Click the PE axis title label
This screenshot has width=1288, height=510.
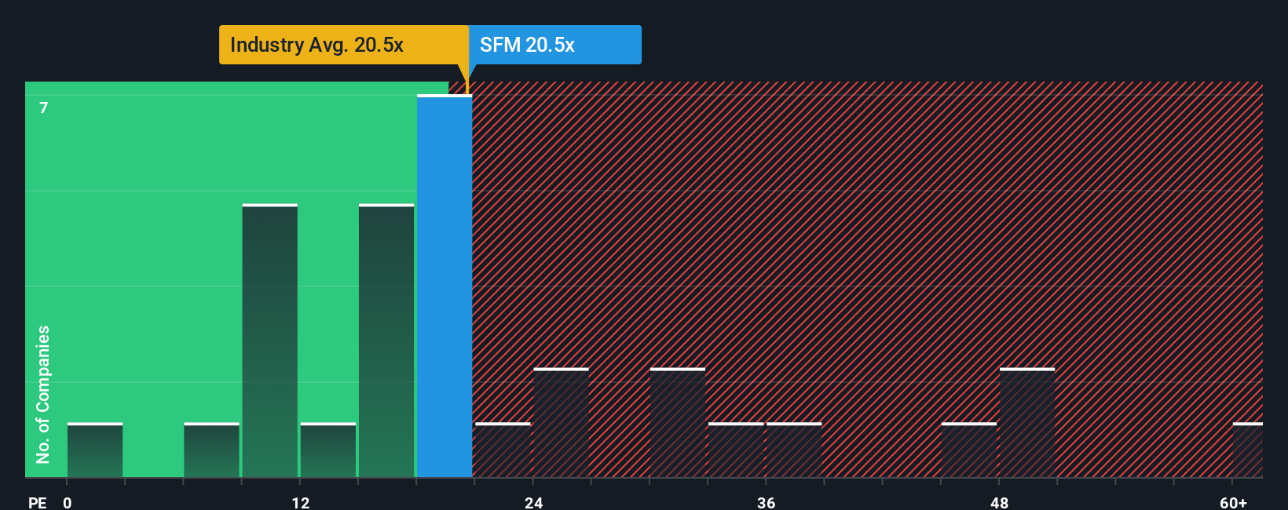tap(37, 502)
